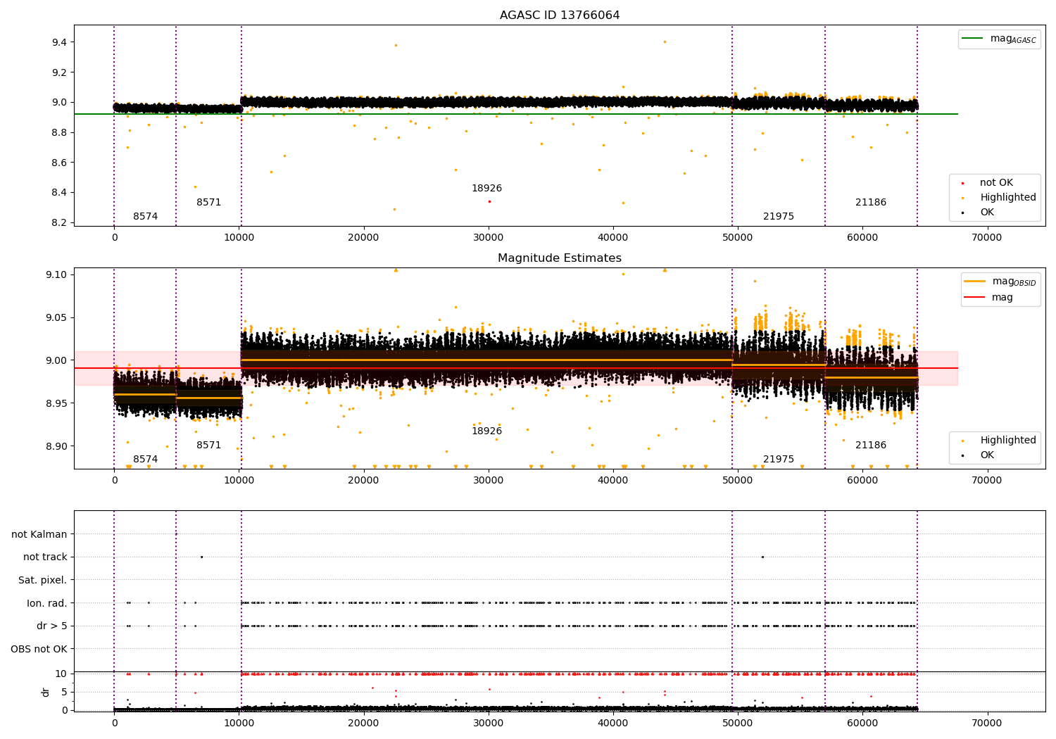Click the red not-OK data point below 18926

(x=489, y=201)
